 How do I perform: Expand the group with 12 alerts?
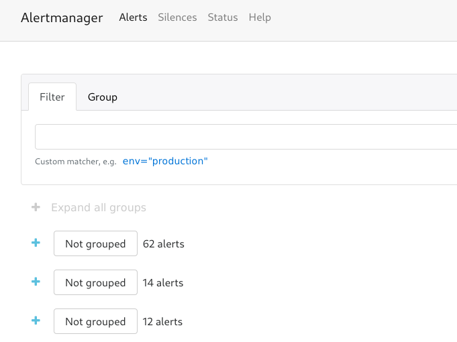tap(36, 321)
